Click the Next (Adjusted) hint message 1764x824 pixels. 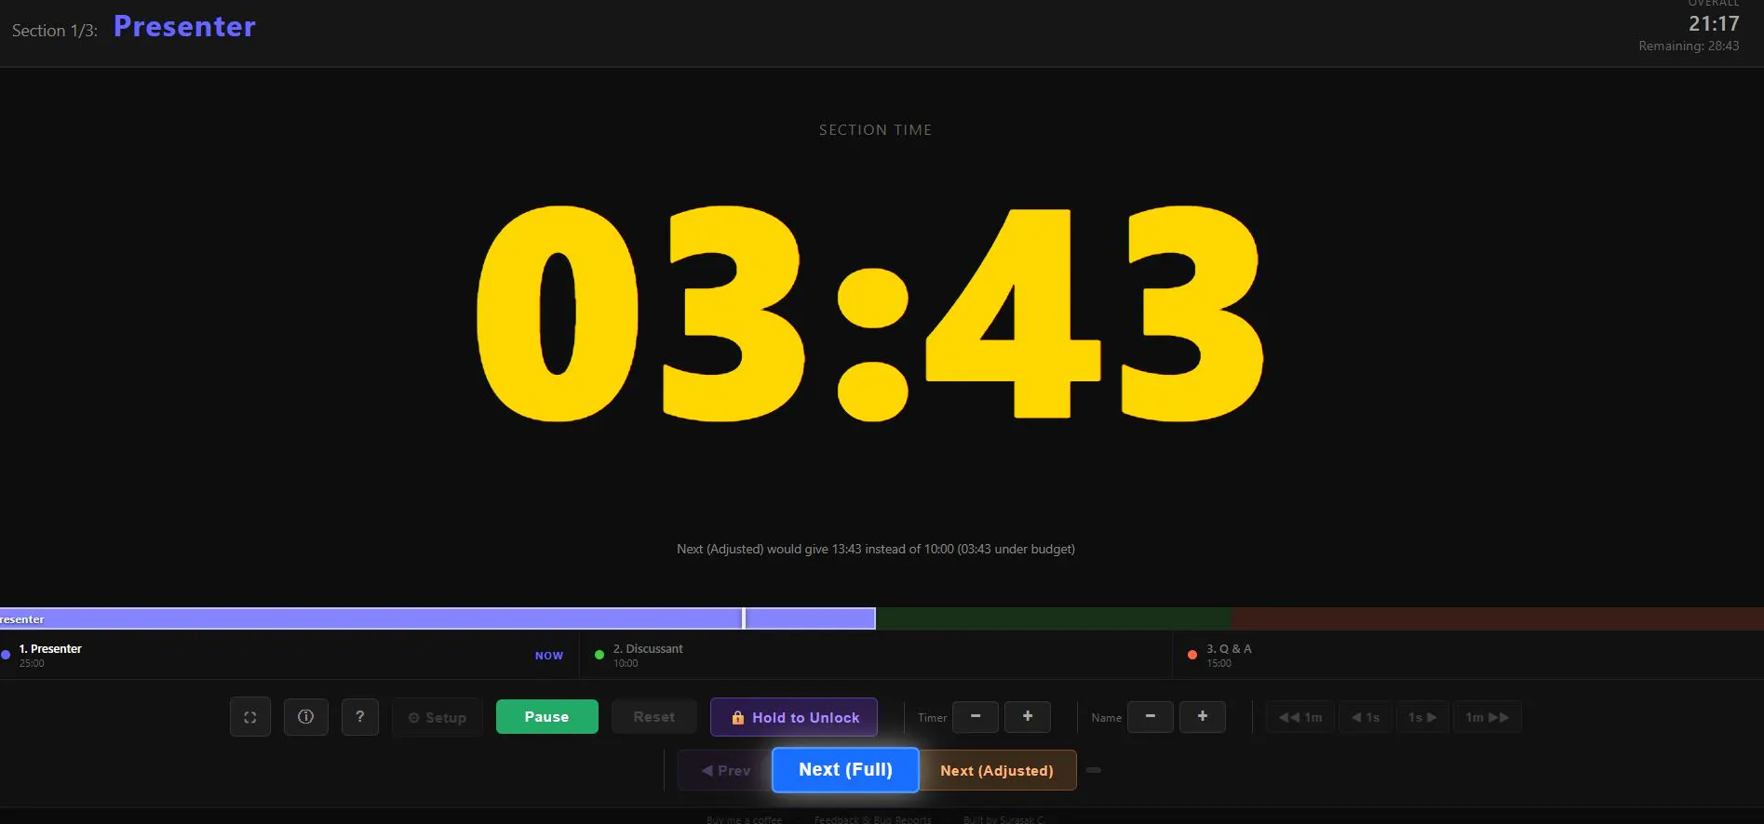(x=875, y=549)
